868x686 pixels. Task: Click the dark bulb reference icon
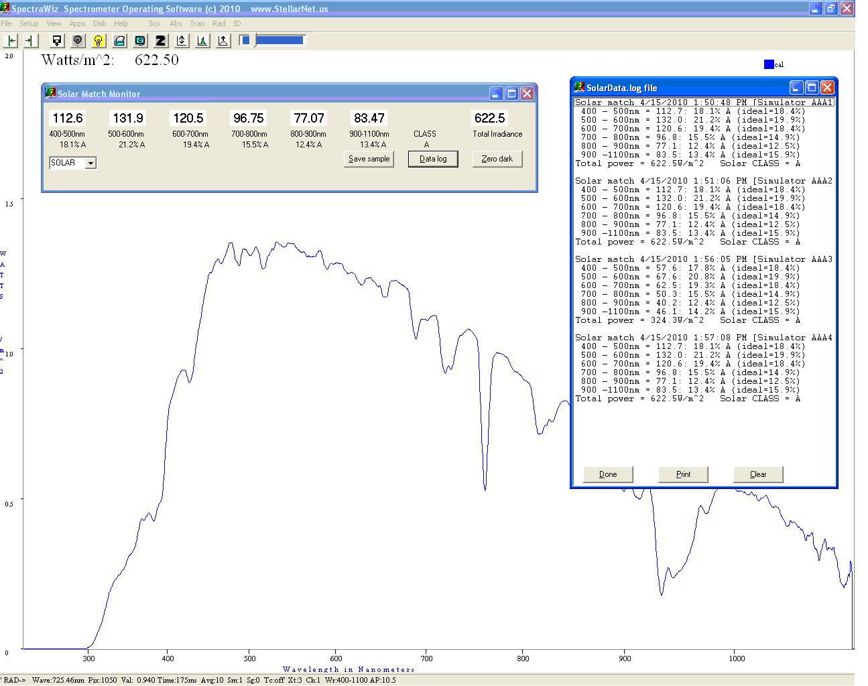tap(78, 41)
